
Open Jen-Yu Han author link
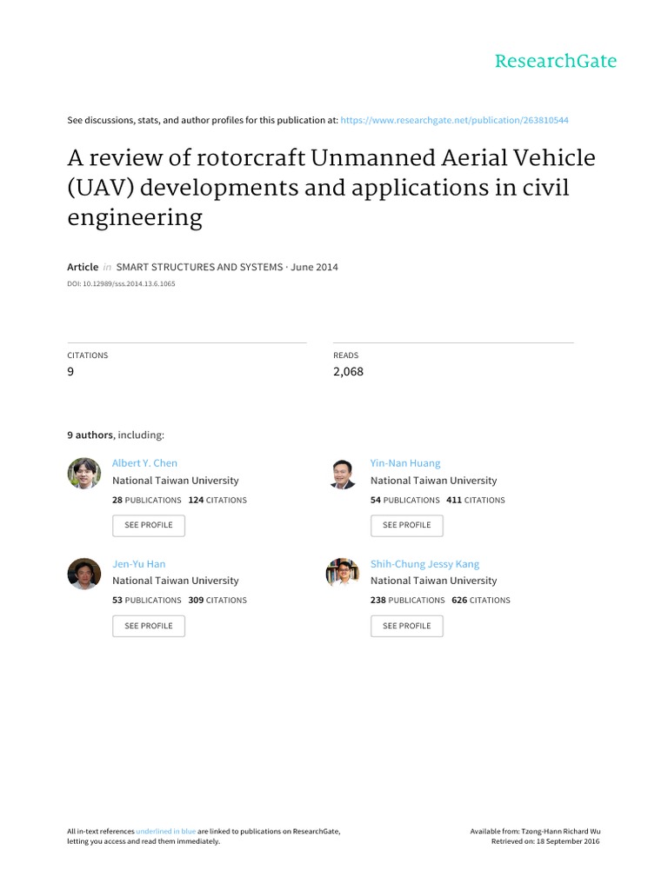[138, 564]
